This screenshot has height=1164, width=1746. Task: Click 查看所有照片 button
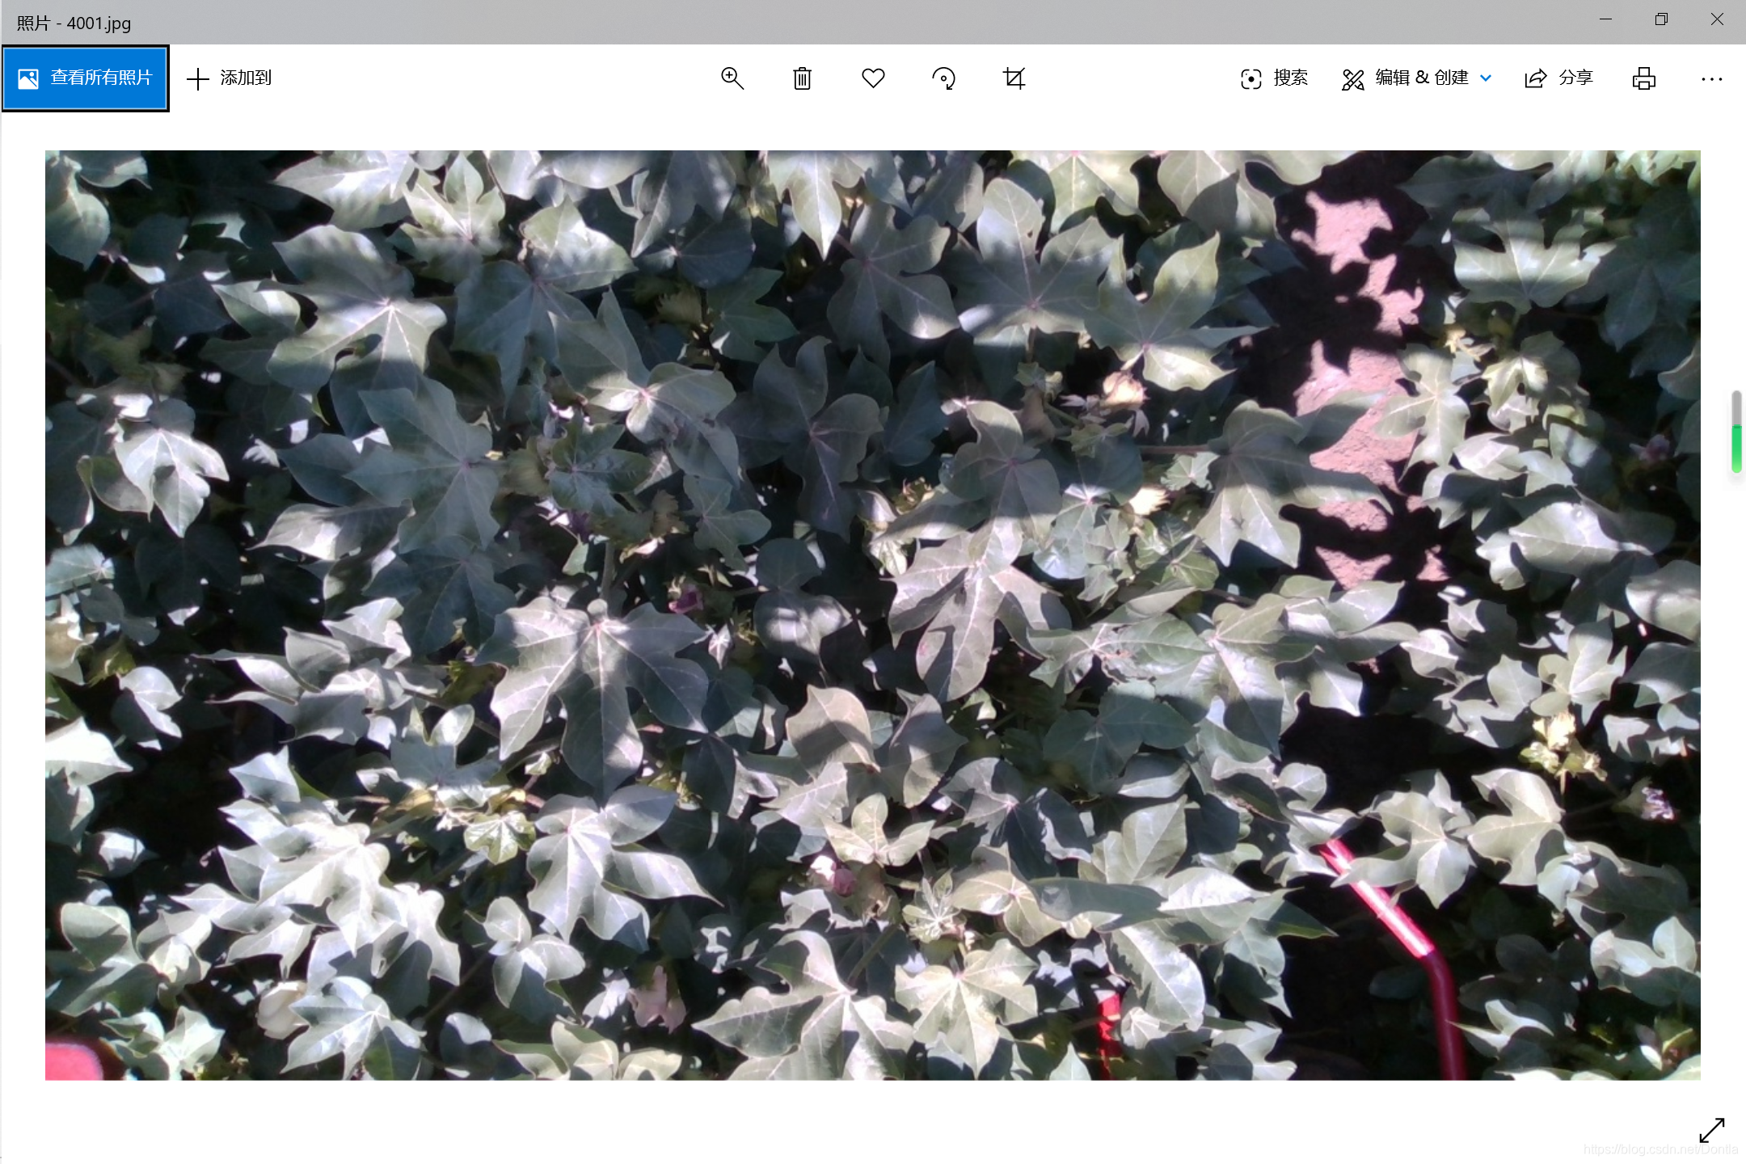[86, 78]
